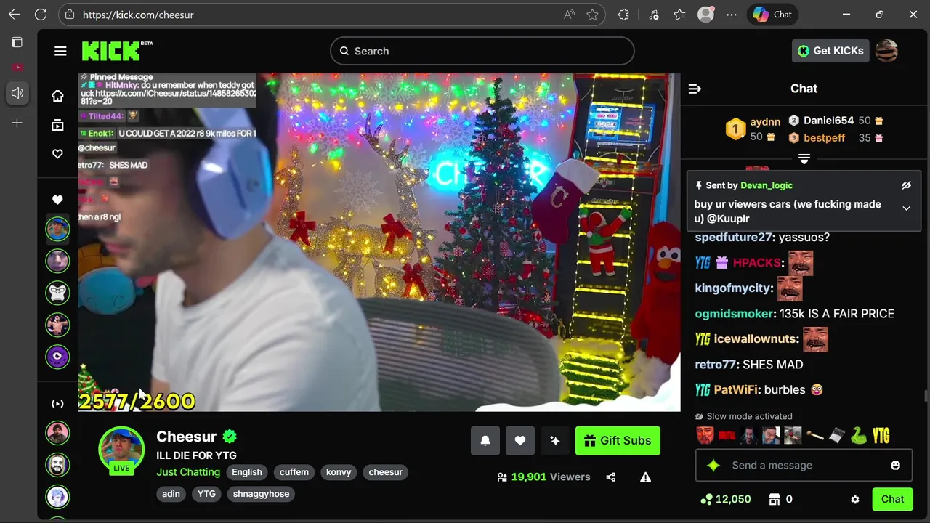This screenshot has height=523, width=930.
Task: Insert the plastic baggie emote
Action: 837,436
